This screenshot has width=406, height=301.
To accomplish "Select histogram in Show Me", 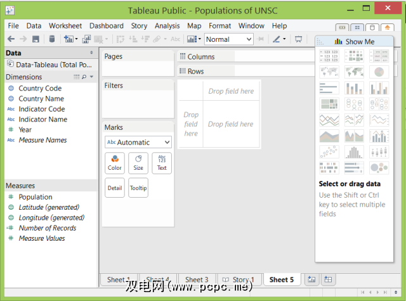I will pos(354,152).
